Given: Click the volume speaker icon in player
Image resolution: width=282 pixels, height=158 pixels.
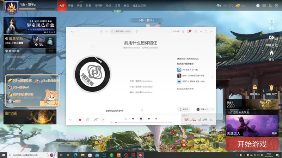Looking at the screenshot, I should pyautogui.click(x=200, y=120).
